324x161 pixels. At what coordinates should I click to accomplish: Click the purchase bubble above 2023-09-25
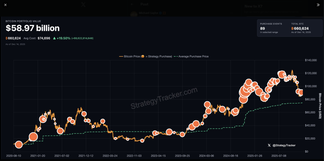(x=182, y=134)
